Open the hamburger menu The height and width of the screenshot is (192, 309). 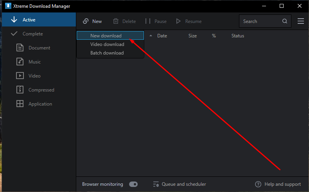tap(301, 21)
